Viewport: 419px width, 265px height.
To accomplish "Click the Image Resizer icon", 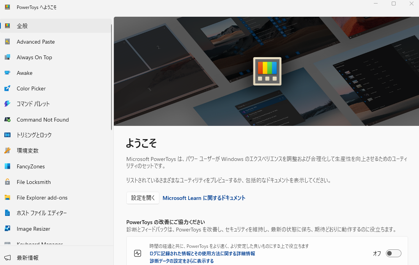I will pyautogui.click(x=7, y=229).
